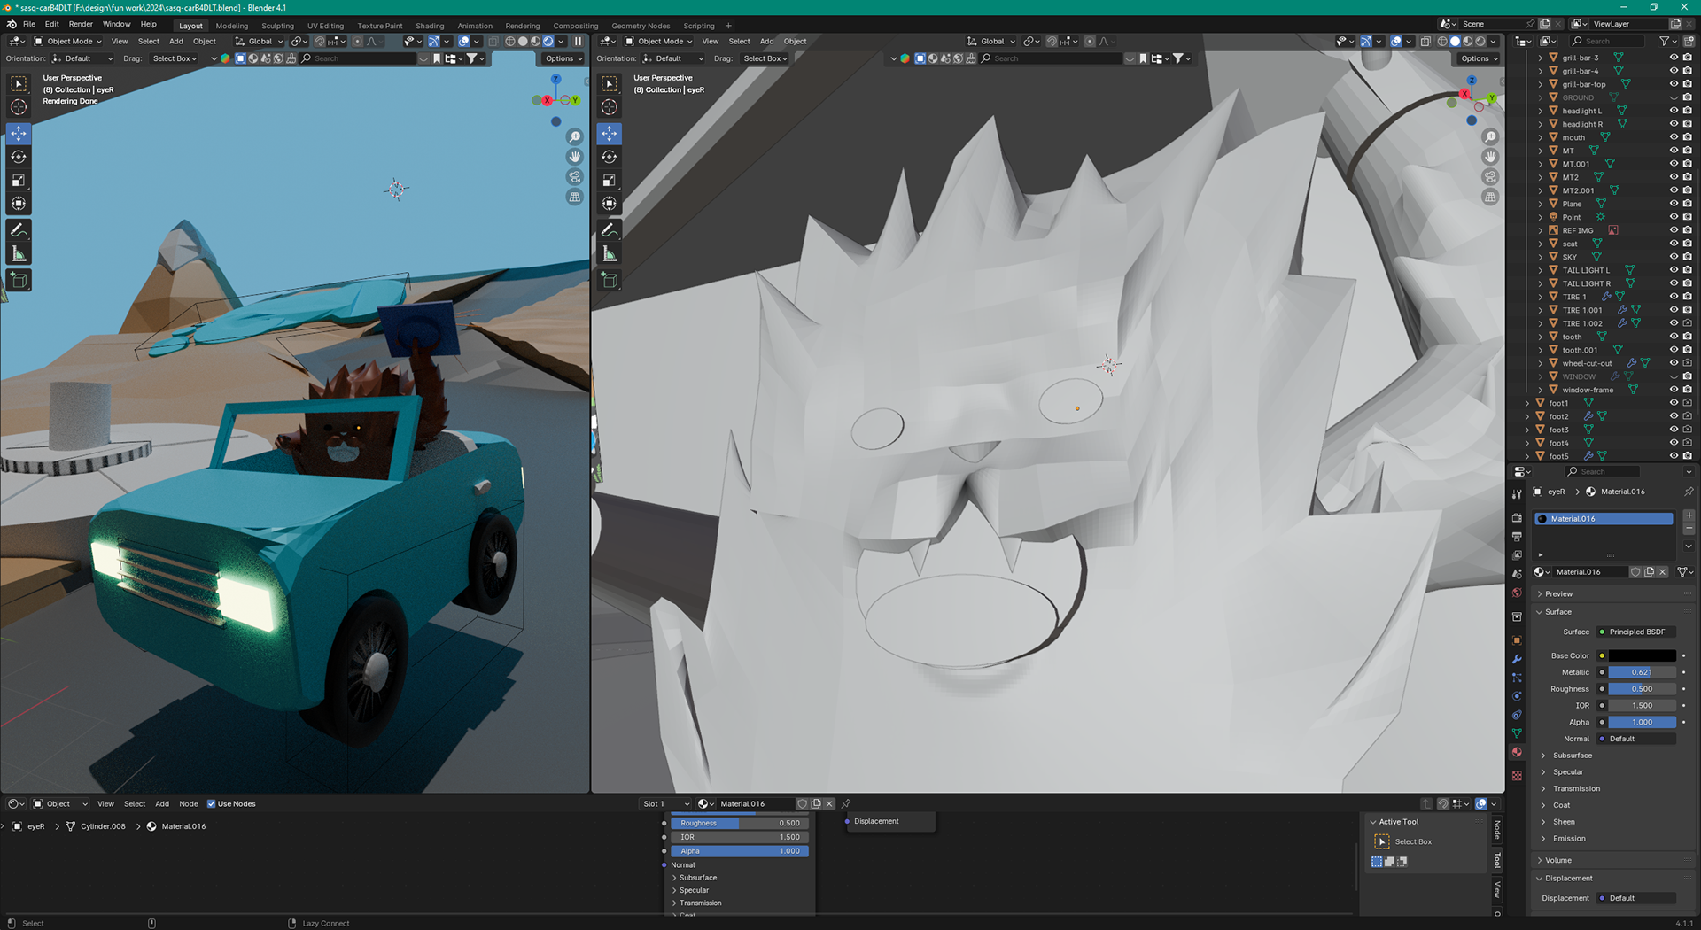The height and width of the screenshot is (930, 1701).
Task: Disable rendering for the seat object
Action: click(x=1687, y=244)
